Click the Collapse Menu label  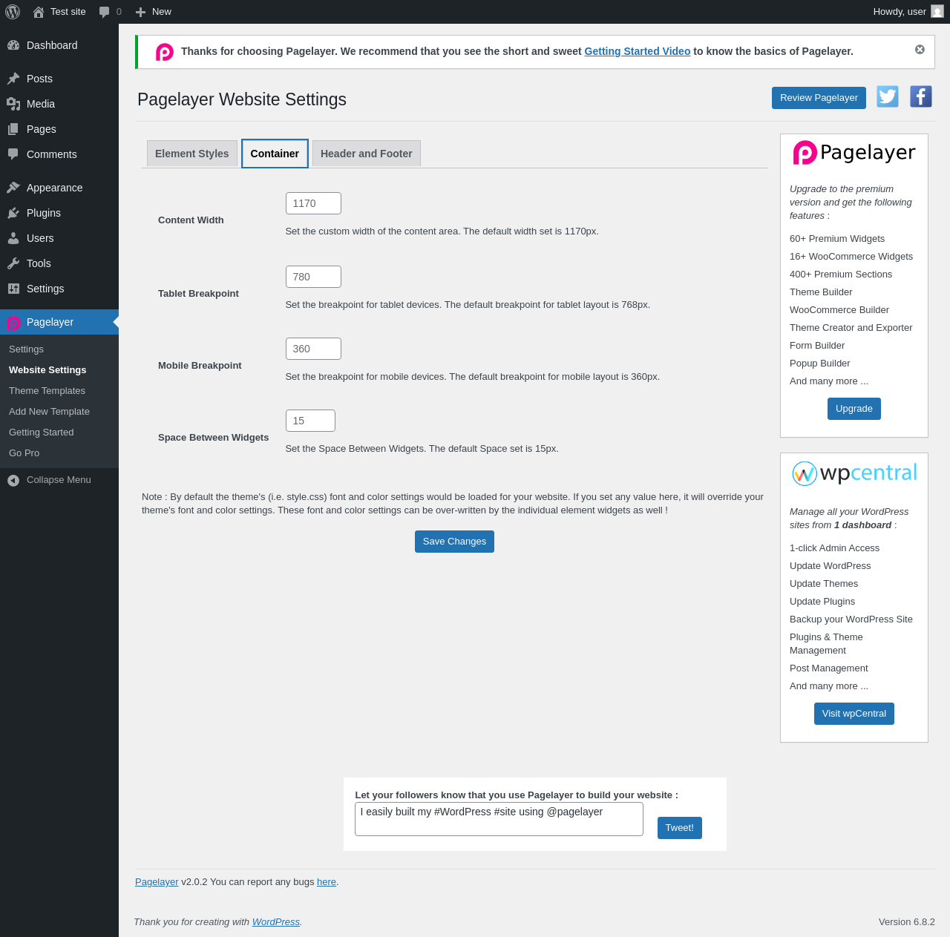click(59, 480)
